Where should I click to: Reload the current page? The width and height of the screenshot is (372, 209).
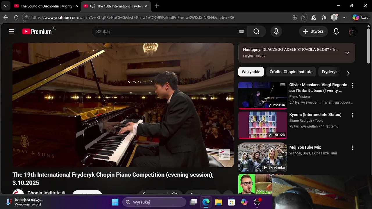(16, 17)
